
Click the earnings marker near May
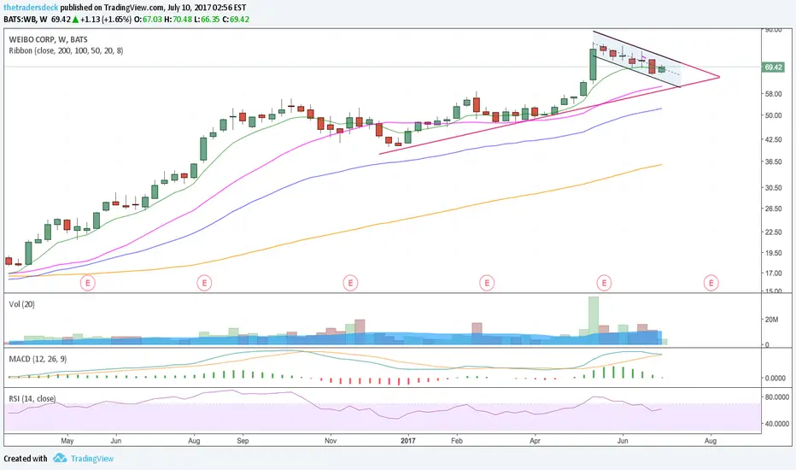click(x=88, y=283)
